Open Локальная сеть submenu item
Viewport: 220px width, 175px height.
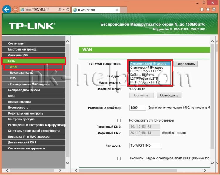pyautogui.click(x=34, y=73)
